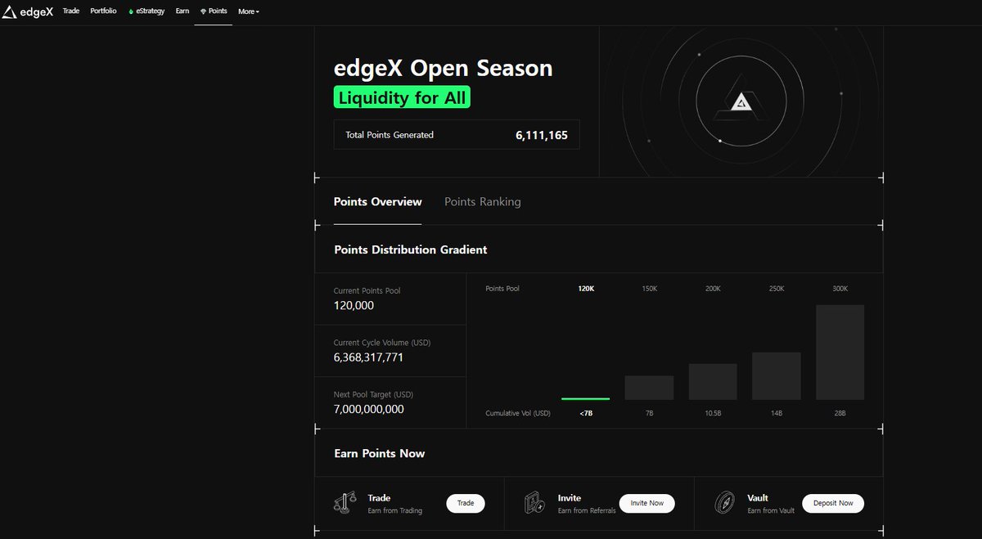Click the 250K points pool label

777,289
